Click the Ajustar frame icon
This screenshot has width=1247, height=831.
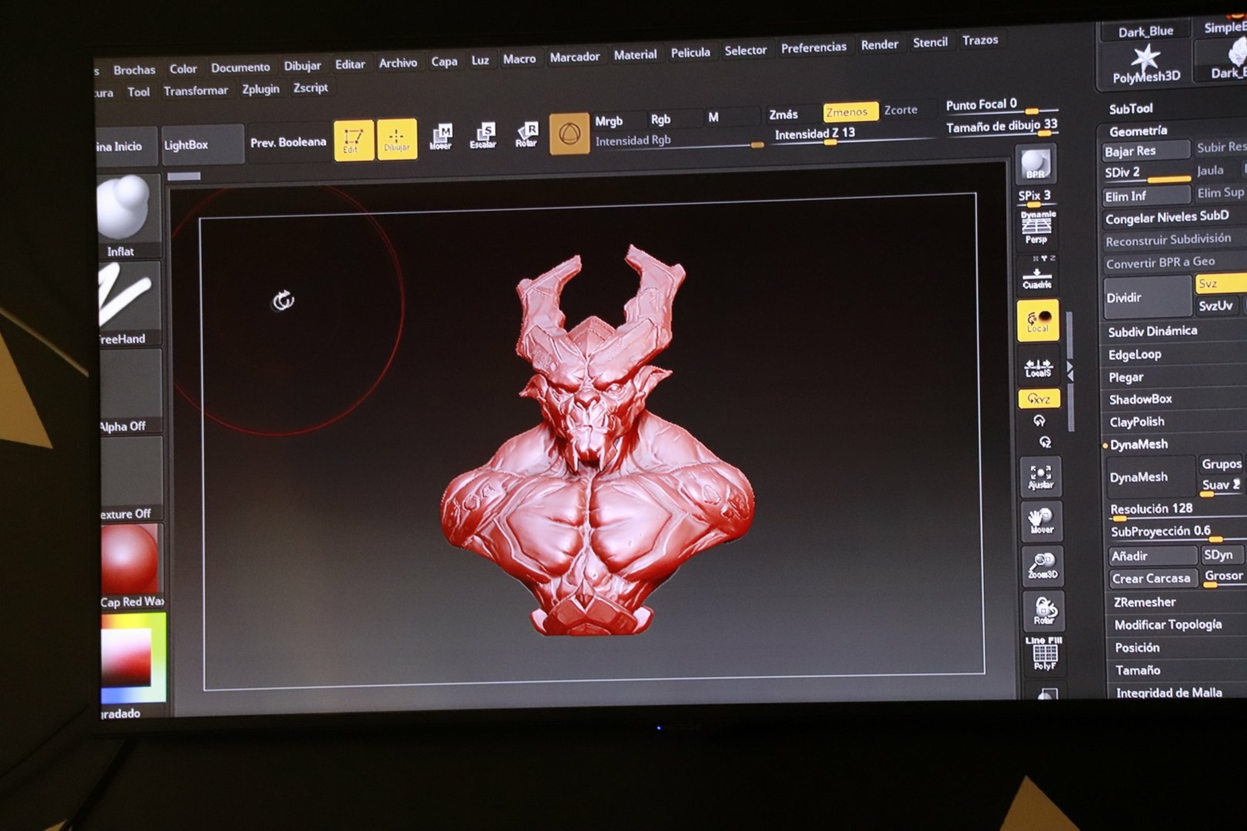click(1040, 477)
